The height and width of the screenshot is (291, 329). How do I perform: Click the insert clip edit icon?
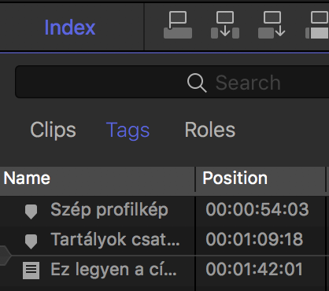click(x=225, y=25)
